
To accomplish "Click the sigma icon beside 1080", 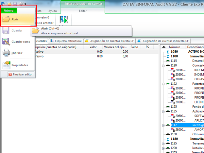I will [168, 52].
